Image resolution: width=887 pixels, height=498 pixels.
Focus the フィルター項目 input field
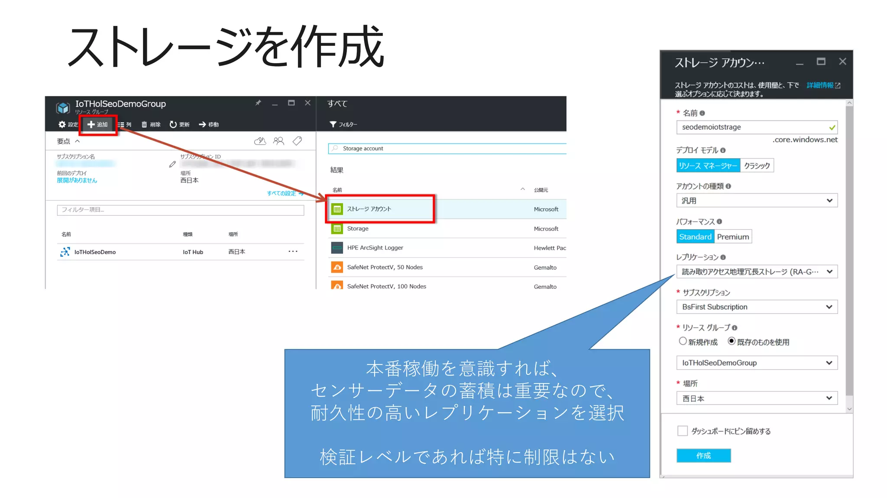click(180, 210)
